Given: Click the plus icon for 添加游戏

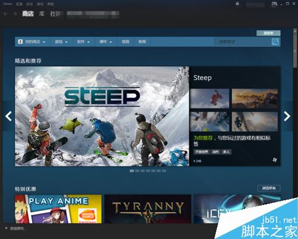Looking at the screenshot, I should (x=6, y=228).
